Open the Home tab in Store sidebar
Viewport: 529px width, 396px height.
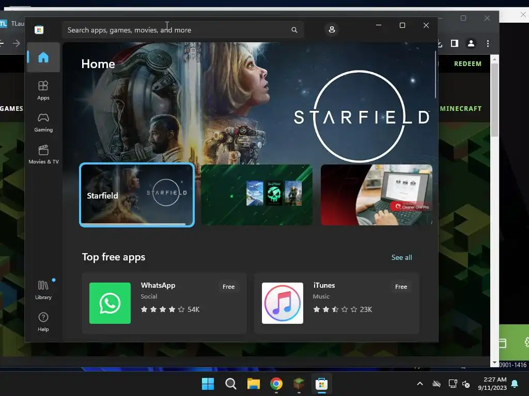point(43,57)
